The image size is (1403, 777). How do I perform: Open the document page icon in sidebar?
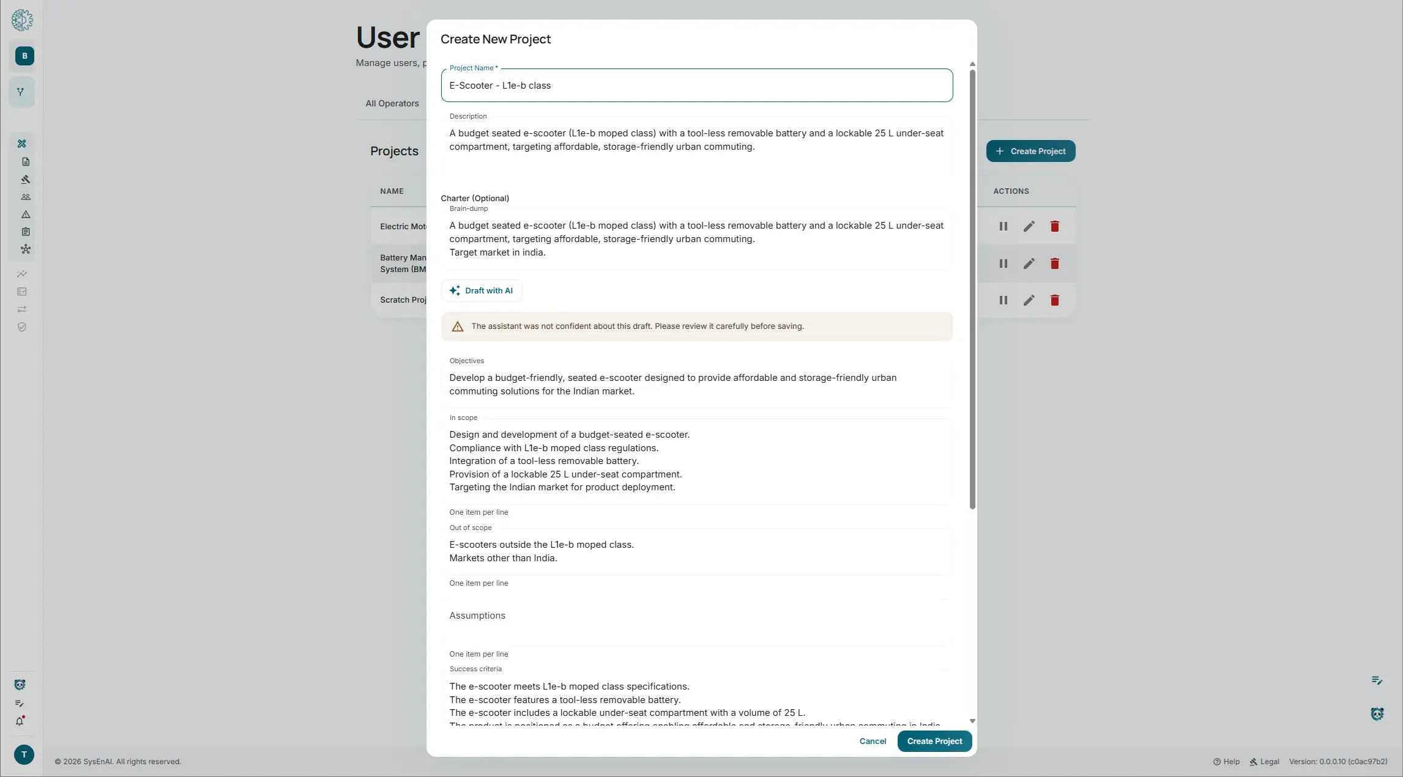click(26, 162)
